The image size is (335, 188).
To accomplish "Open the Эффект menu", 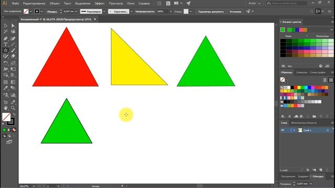I will coord(99,4).
